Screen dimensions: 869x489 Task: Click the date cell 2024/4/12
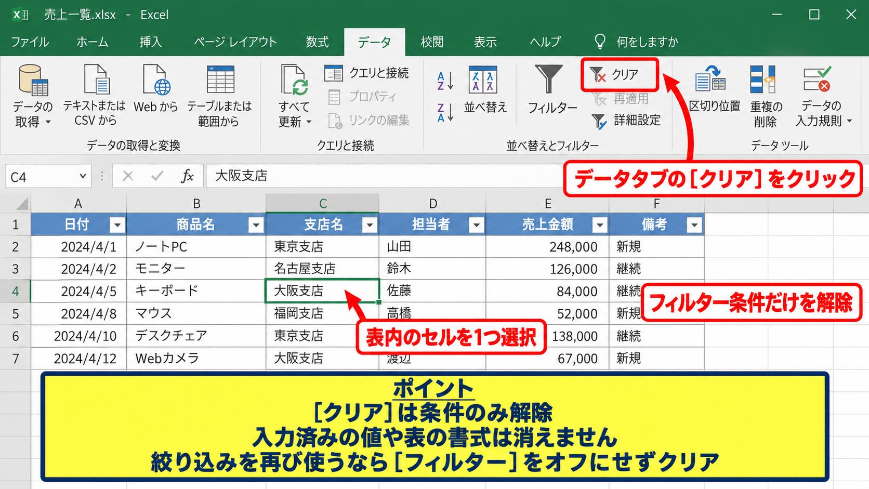(79, 359)
